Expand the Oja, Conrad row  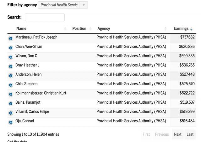(x=11, y=122)
